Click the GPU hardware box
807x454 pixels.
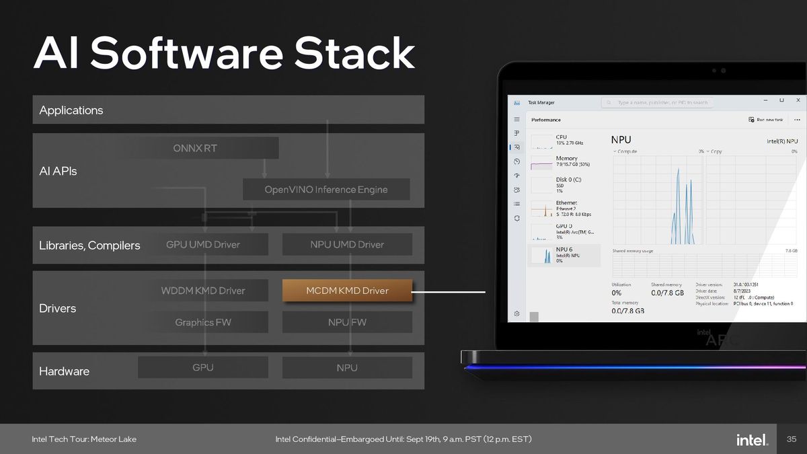(203, 367)
